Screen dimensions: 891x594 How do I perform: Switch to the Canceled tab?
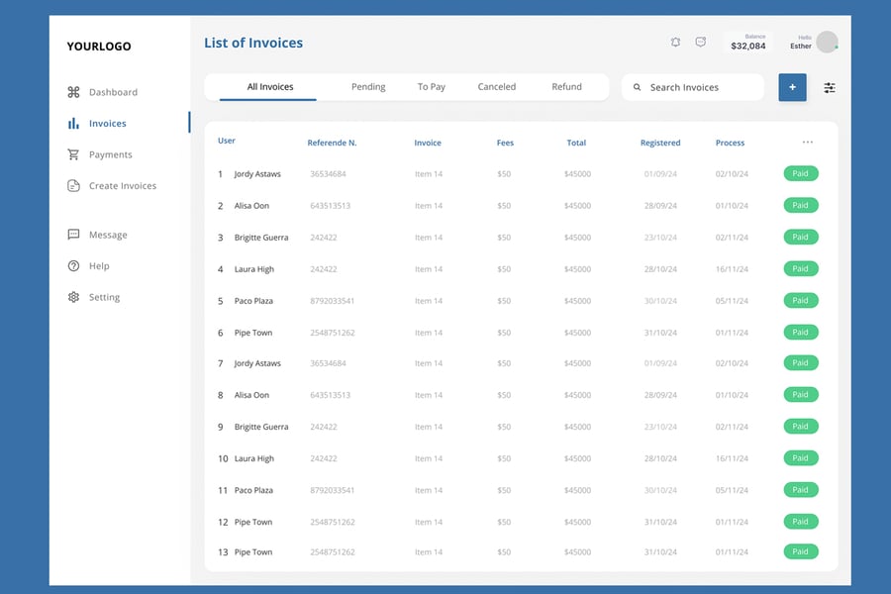point(496,87)
